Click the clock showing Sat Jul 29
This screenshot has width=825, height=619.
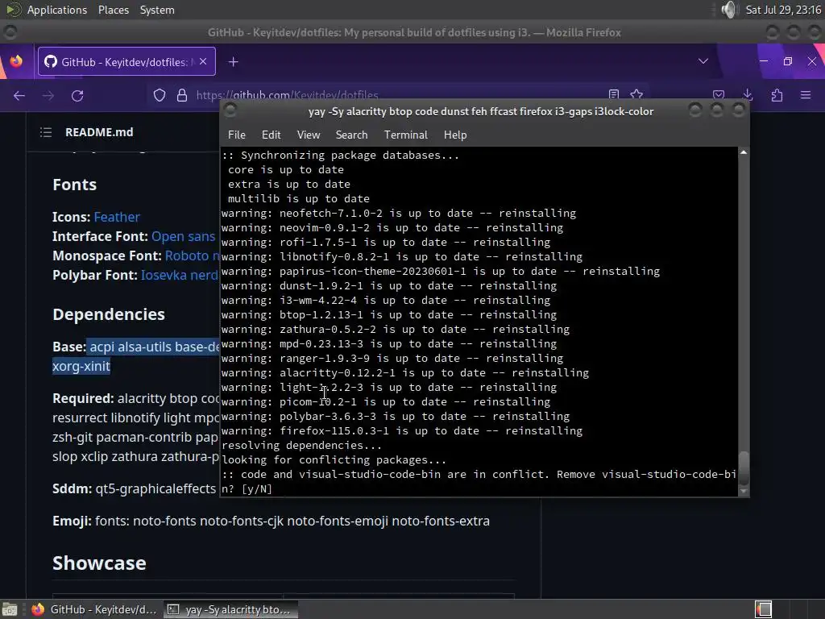tap(783, 10)
